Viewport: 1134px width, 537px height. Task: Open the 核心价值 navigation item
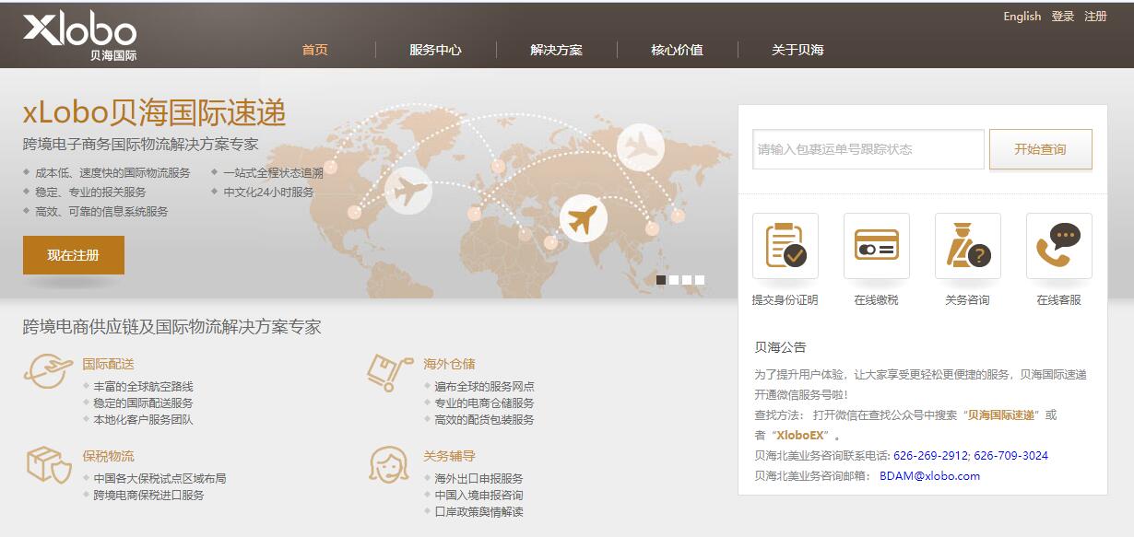[x=677, y=50]
